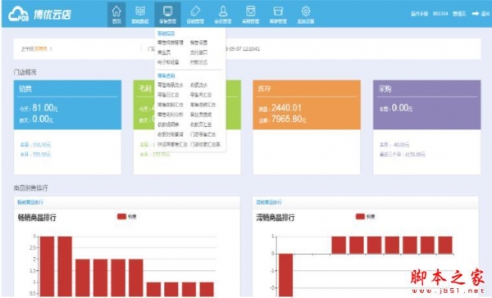Select 门店零售汇总 in the dropdown menu
This screenshot has height=298, width=492.
coord(203,134)
